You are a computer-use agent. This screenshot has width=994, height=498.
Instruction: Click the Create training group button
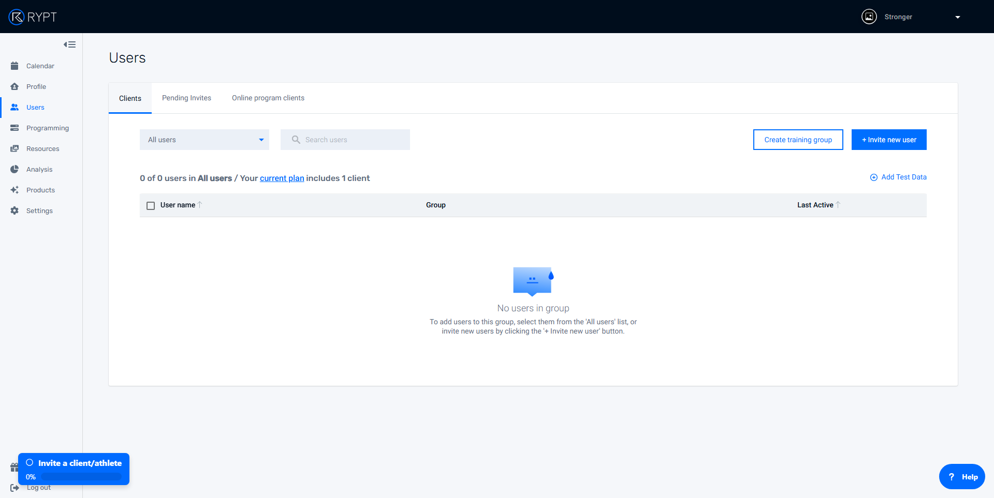click(x=798, y=140)
